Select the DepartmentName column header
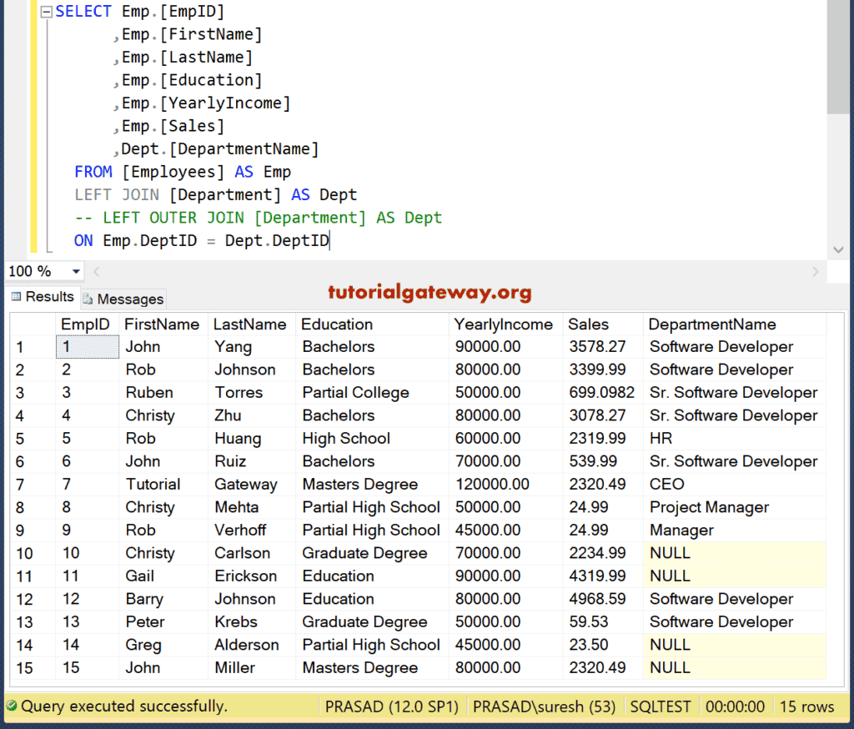Screen dimensions: 854x729 [712, 324]
